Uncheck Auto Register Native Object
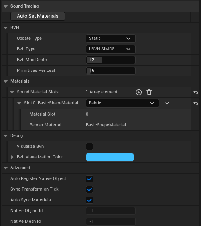This screenshot has height=226, width=201. point(89,179)
